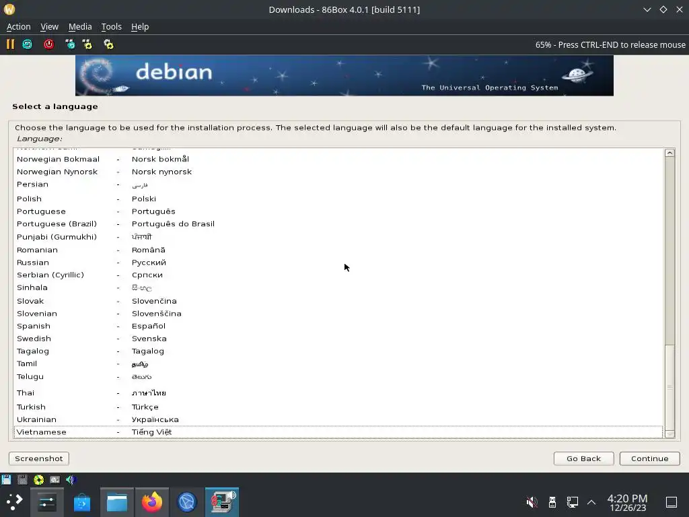Select Vietnamese language row
689x517 pixels.
pos(338,432)
